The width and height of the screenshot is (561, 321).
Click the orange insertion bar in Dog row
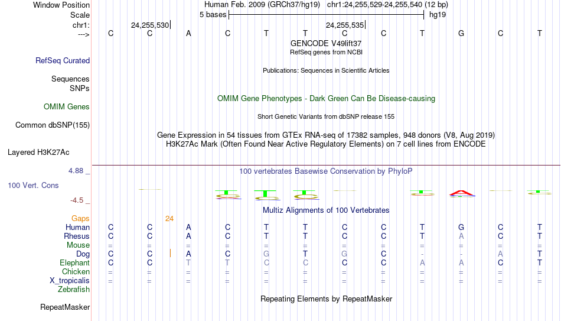point(170,253)
